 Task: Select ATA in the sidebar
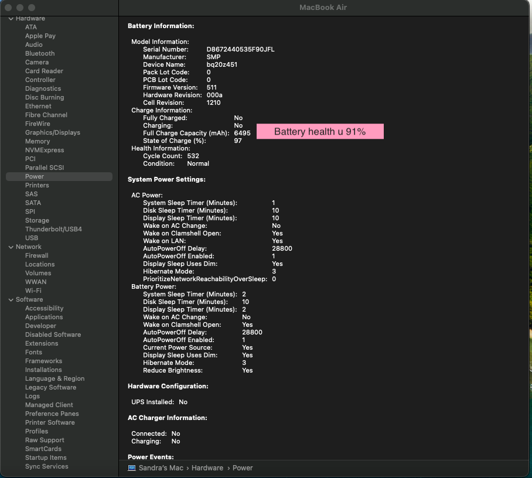31,27
